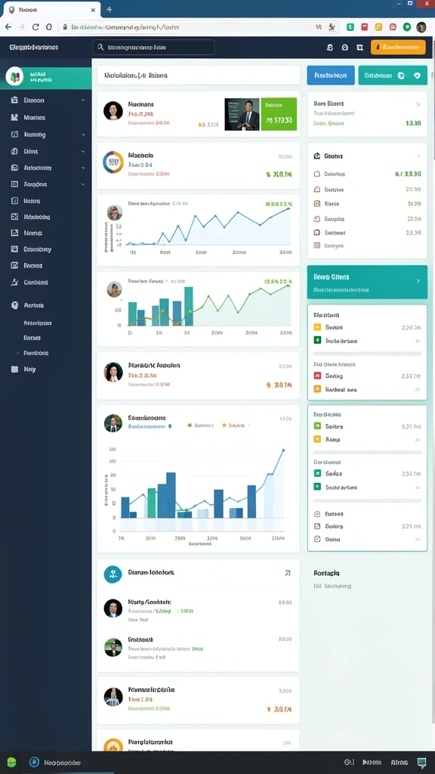Expand the house-icon card's chevron
Viewport: 435px width, 774px height.
pos(418,156)
